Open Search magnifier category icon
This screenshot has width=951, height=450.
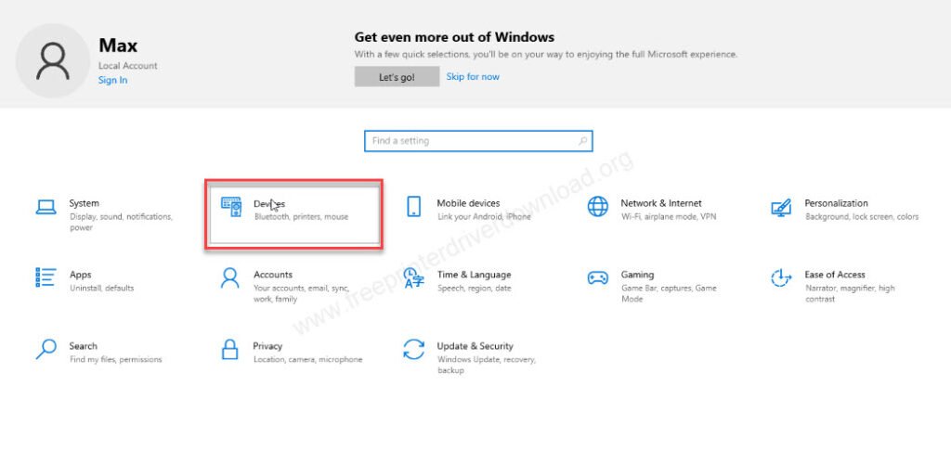46,350
